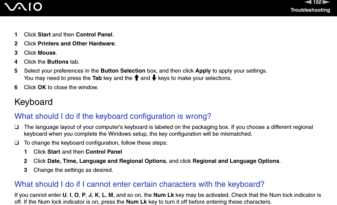Click the bold text 'Button Selection'
Screen dimensions: 337x205
(x=123, y=71)
